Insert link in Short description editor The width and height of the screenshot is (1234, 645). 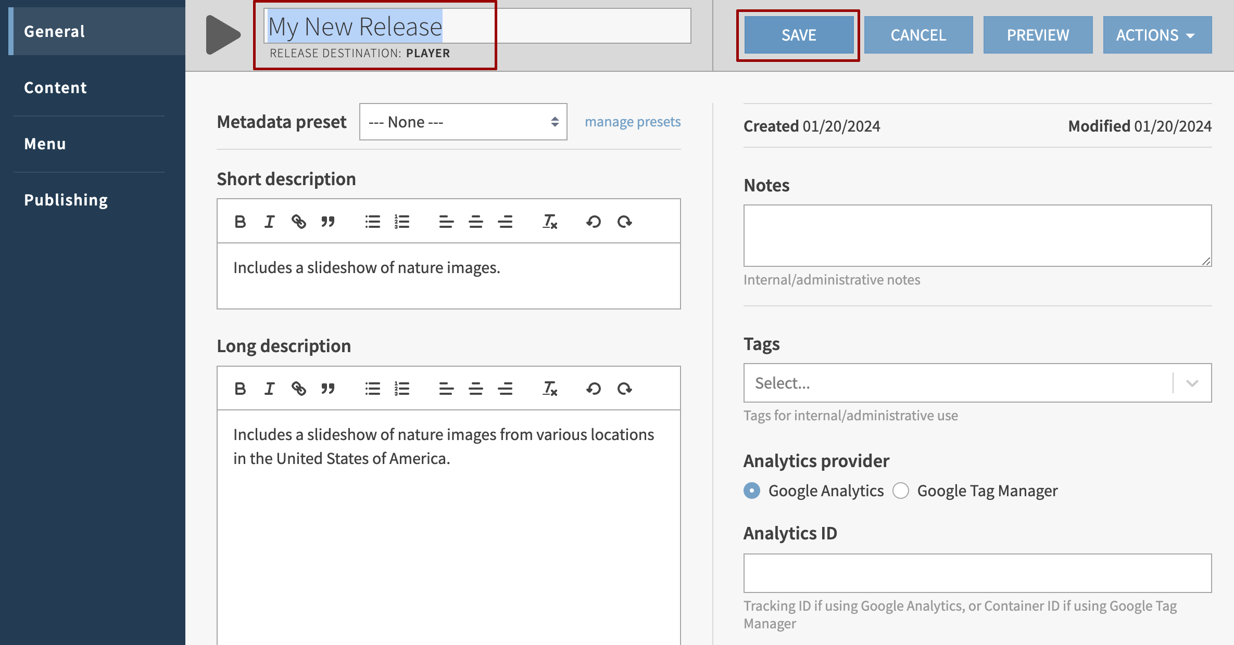point(298,222)
